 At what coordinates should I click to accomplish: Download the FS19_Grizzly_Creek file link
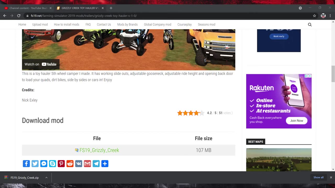(x=99, y=150)
